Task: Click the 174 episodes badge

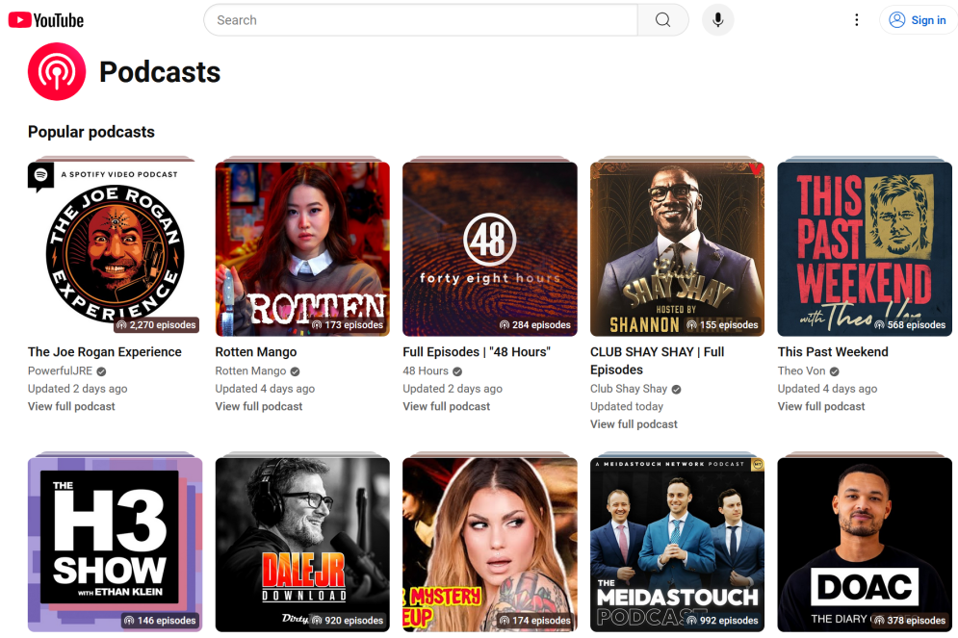Action: [535, 621]
